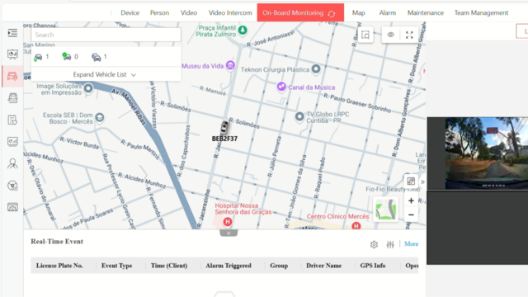Click the Event Type column header

(117, 266)
